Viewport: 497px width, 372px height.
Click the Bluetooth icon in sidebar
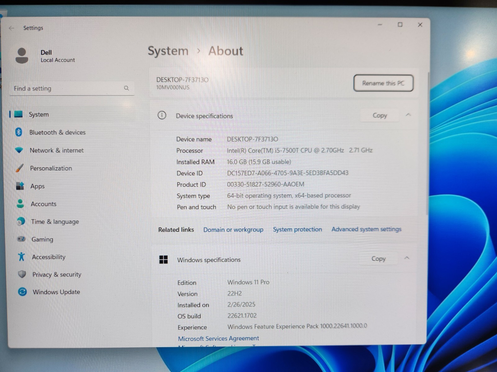pyautogui.click(x=19, y=132)
